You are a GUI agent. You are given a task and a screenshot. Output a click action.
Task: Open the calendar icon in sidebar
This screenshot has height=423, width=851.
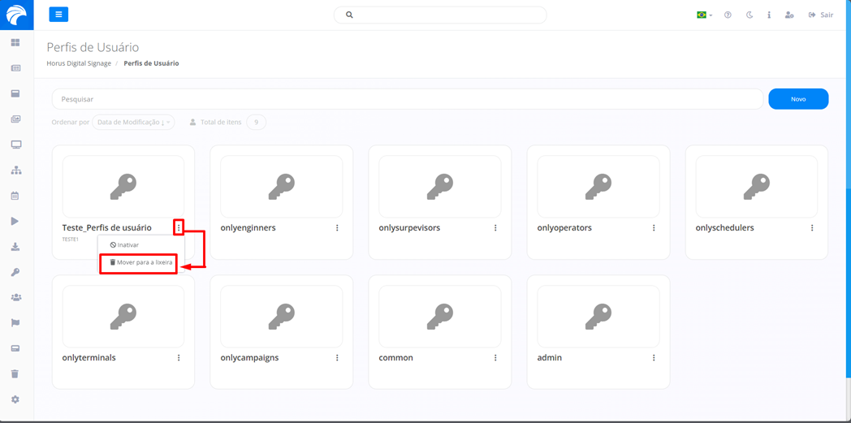(15, 195)
